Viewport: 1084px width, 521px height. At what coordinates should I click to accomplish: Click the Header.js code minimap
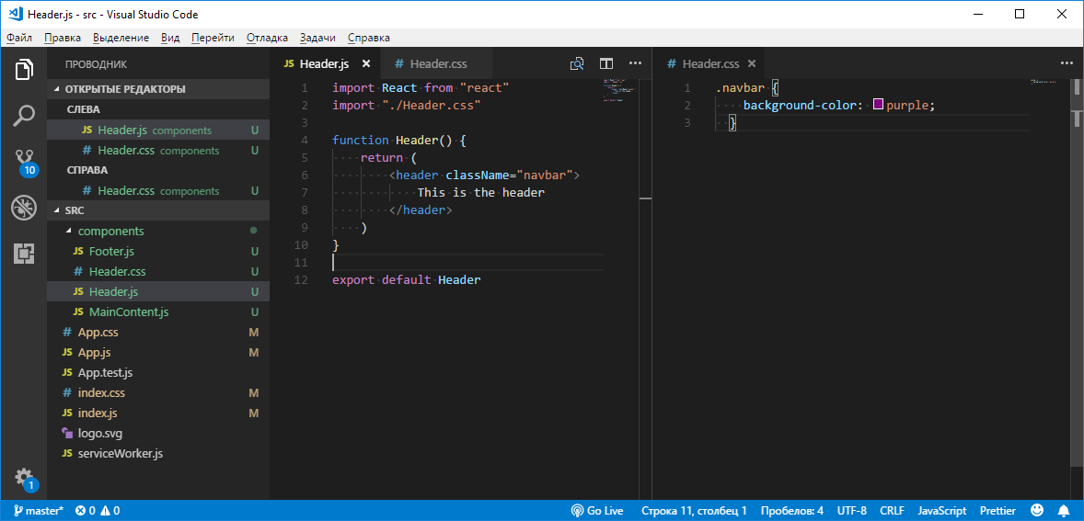(618, 90)
